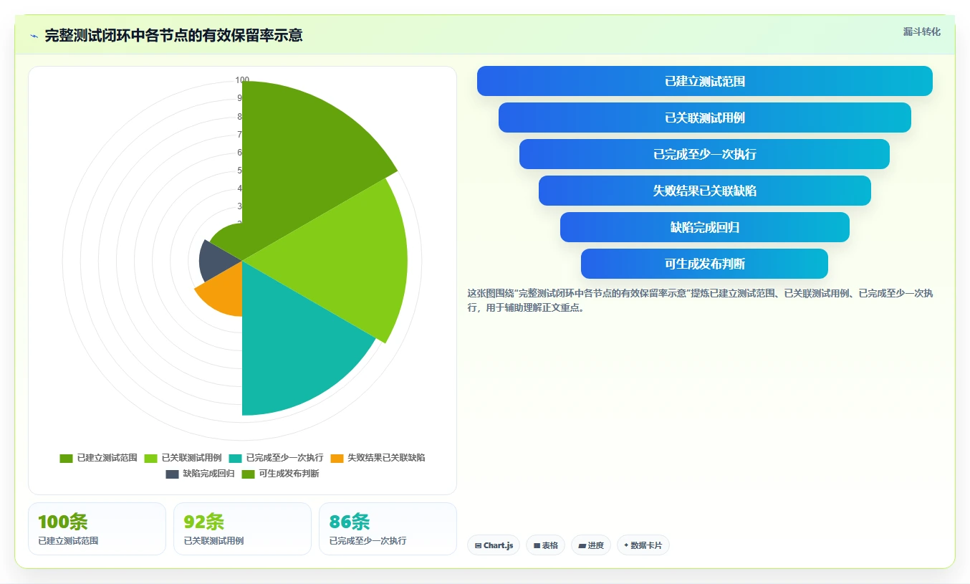Select the 进度 tag chip

coord(591,545)
